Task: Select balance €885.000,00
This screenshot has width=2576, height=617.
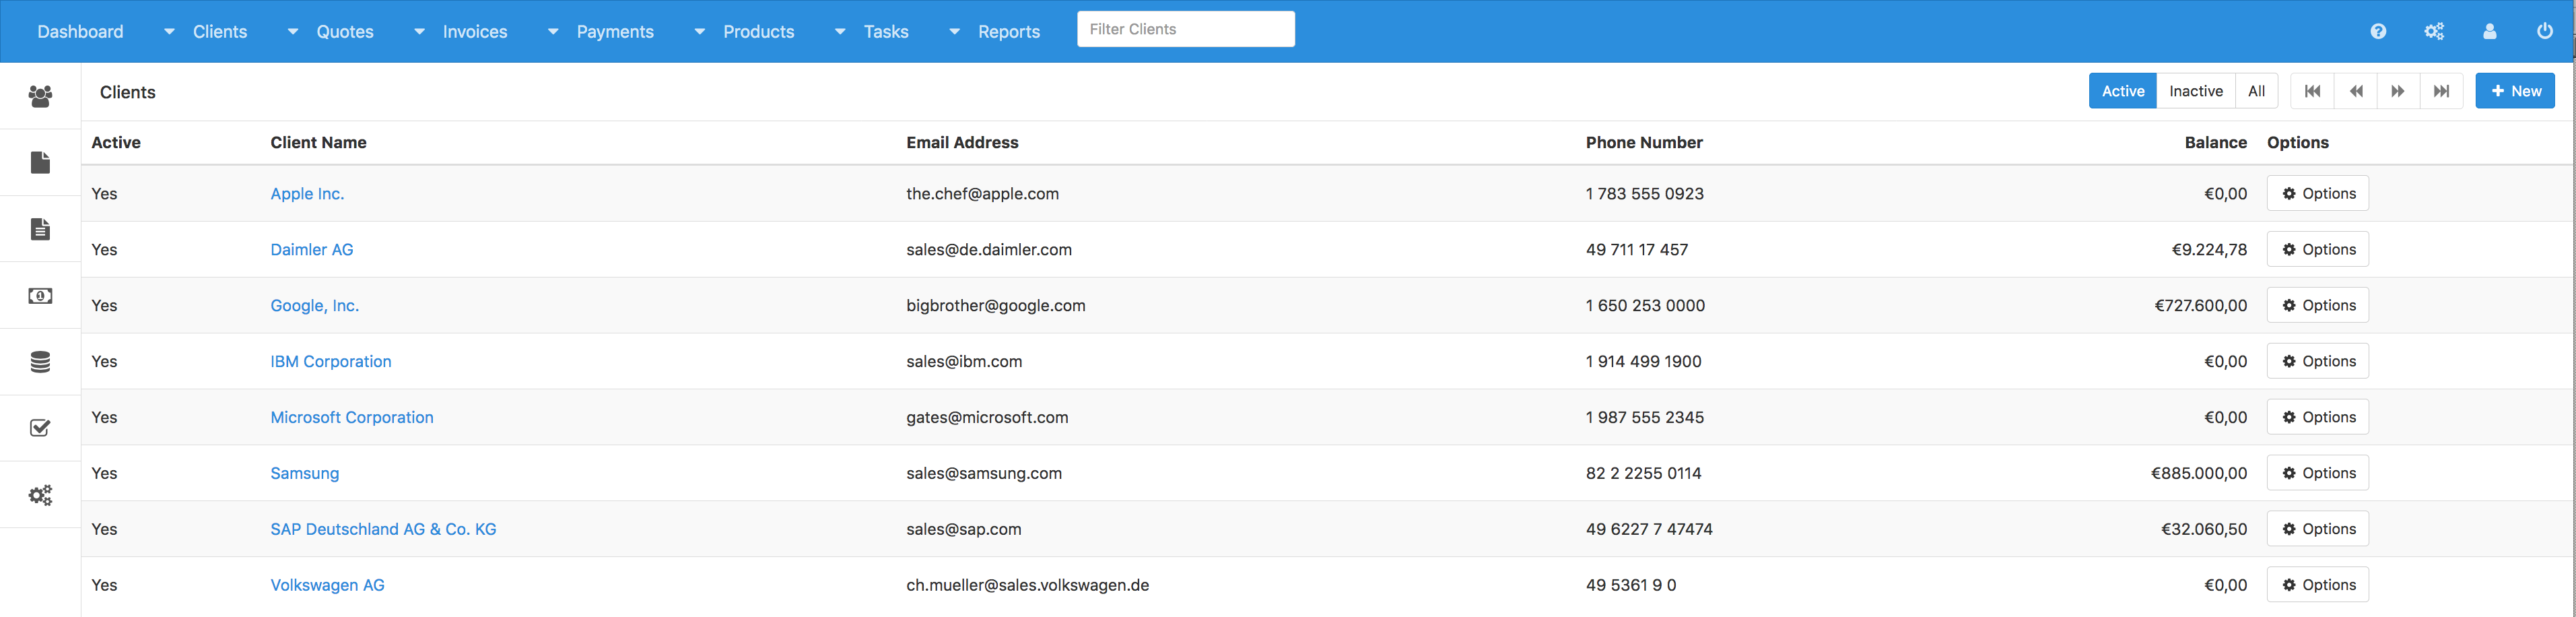Action: pos(2199,474)
